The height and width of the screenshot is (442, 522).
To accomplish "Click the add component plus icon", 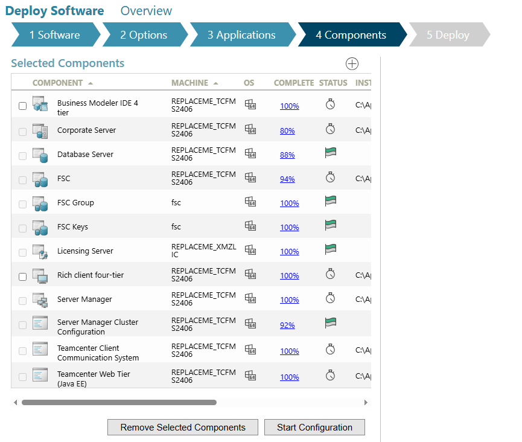I will click(352, 63).
